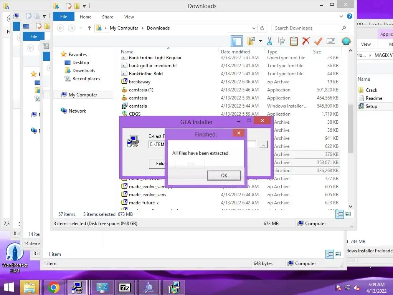393x295 pixels.
Task: Open the dropdown arrow beside folder options icon
Action: coord(260,41)
